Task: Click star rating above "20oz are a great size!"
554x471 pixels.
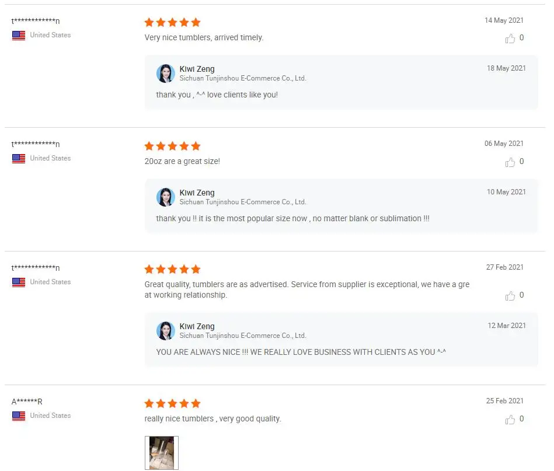Action: point(172,146)
